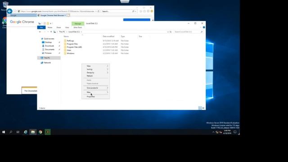Click New folder icon in quick access toolbar

click(48, 23)
